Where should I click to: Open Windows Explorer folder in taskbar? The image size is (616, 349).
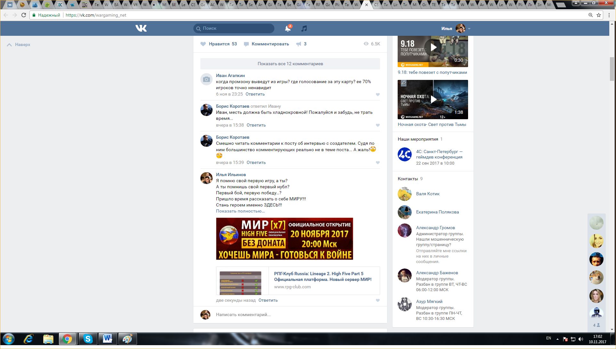[x=48, y=339]
